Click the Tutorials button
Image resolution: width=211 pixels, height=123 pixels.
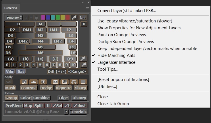coord(78,112)
